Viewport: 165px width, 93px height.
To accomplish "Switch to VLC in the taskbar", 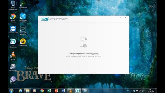I will (71, 91).
